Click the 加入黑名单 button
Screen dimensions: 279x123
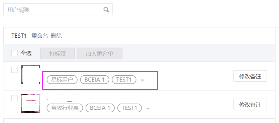tap(99, 54)
